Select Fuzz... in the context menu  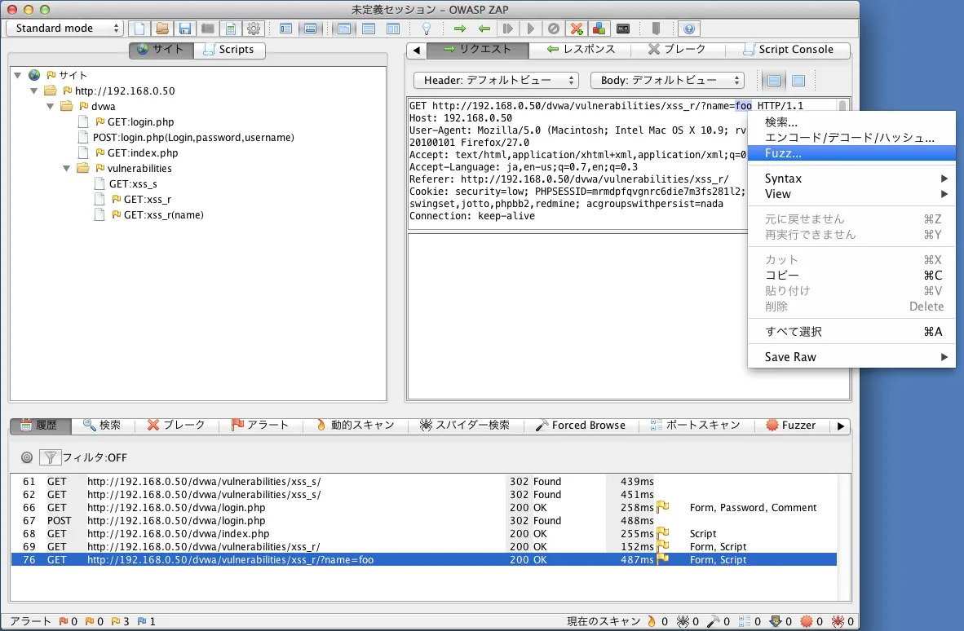783,153
